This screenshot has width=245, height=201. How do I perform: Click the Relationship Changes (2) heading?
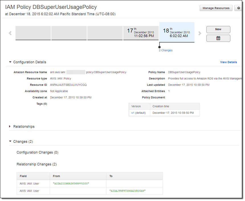(x=36, y=164)
